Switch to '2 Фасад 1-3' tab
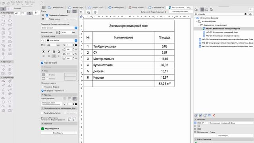The height and width of the screenshot is (143, 254). (77, 8)
